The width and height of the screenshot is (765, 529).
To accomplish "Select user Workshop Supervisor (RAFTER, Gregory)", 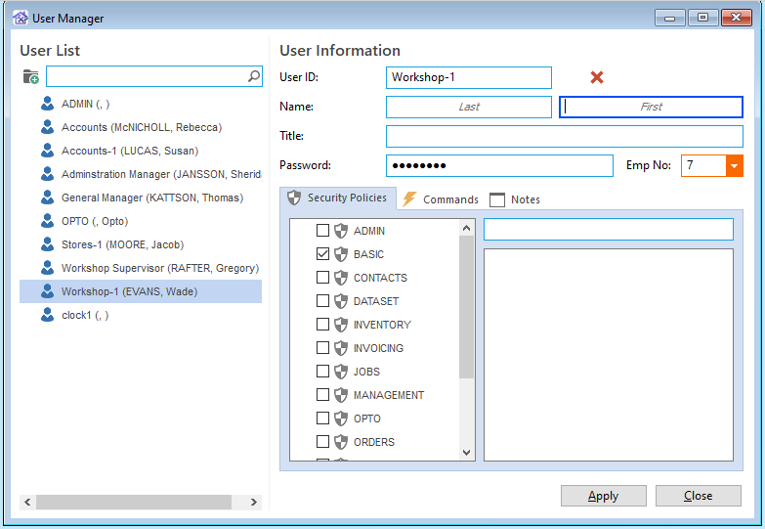I will pyautogui.click(x=159, y=268).
